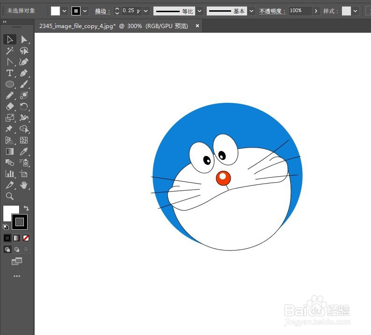Click the 100% opacity field
Image resolution: width=371 pixels, height=335 pixels.
tap(299, 11)
